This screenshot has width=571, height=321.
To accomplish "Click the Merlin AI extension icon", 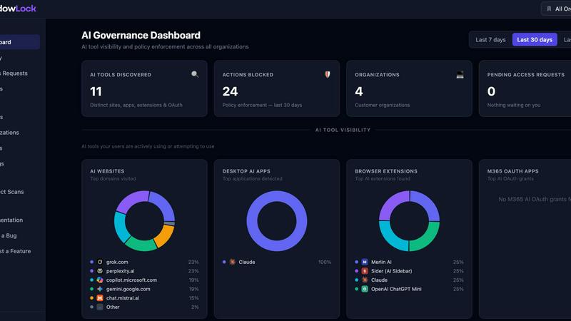I will 365,262.
